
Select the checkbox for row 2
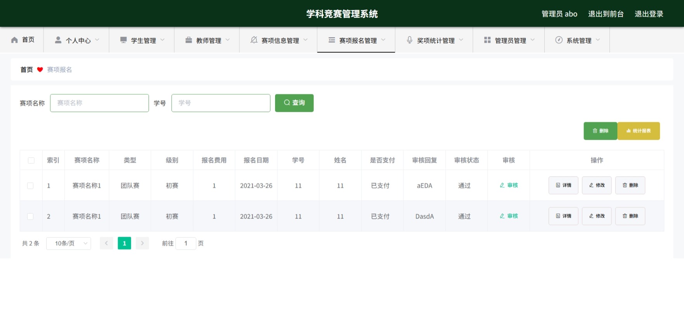click(x=30, y=216)
